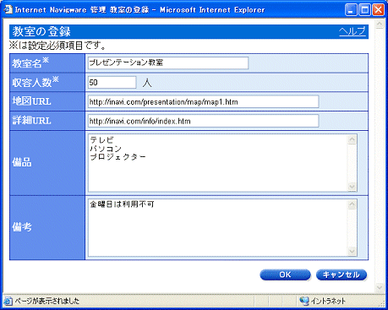Click the page scrollbar up arrow
388x310 pixels.
point(380,24)
